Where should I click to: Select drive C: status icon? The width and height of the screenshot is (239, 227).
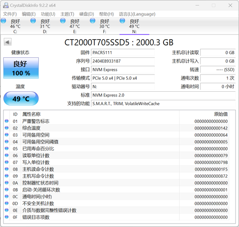(x=3, y=21)
